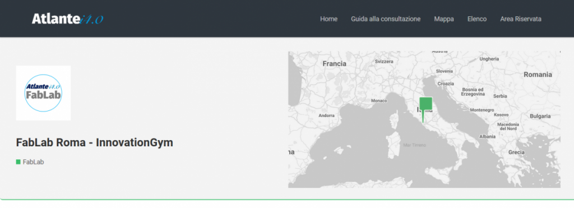Click the Monaco label on the map
The width and height of the screenshot is (574, 208).
point(379,100)
